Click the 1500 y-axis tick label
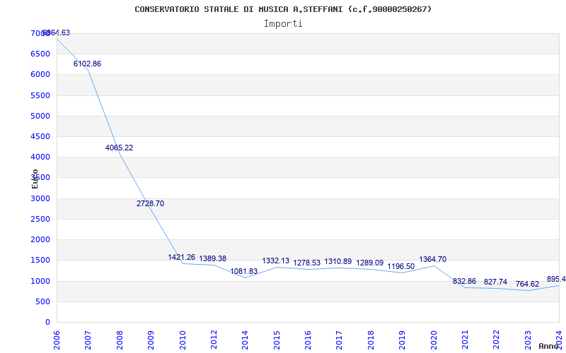The height and width of the screenshot is (353, 566). [x=40, y=261]
